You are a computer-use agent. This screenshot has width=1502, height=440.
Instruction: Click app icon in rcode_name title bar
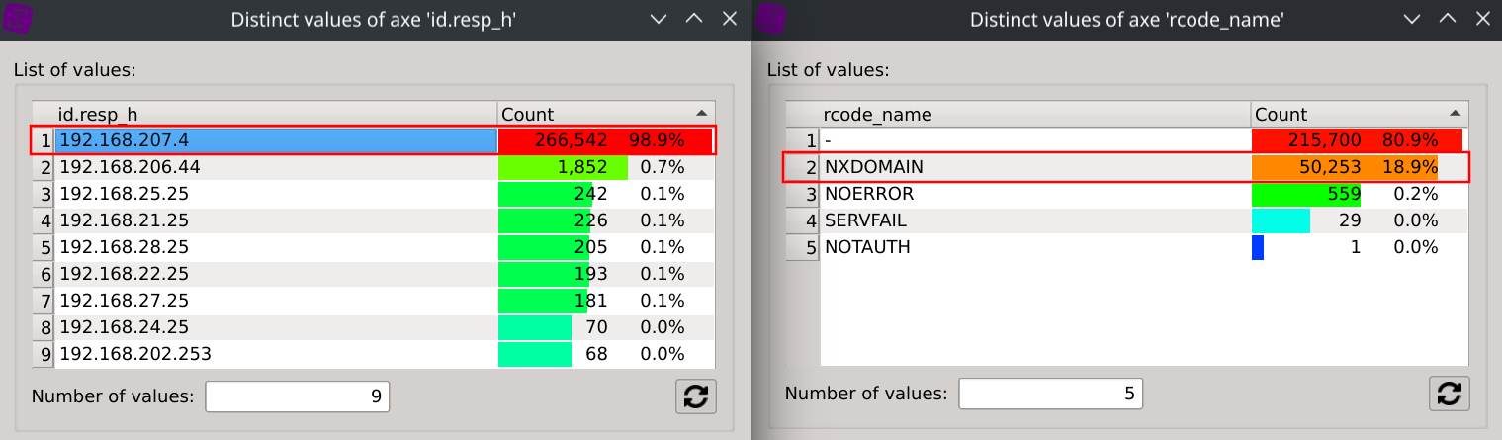771,19
